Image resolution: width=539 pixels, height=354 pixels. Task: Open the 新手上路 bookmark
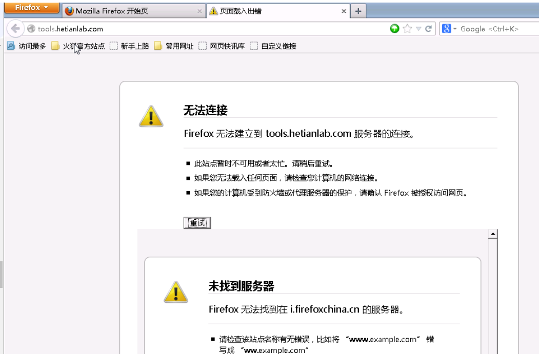[x=129, y=46]
